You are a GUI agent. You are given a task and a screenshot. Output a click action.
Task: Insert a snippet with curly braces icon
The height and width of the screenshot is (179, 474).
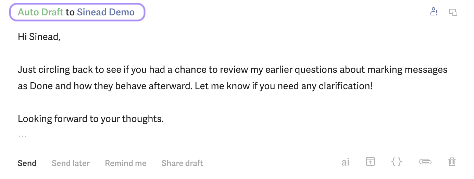pyautogui.click(x=396, y=162)
